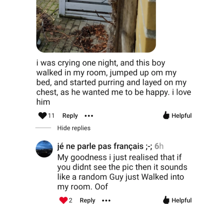
Task: Click the 6h timestamp on the reply
Action: click(159, 146)
